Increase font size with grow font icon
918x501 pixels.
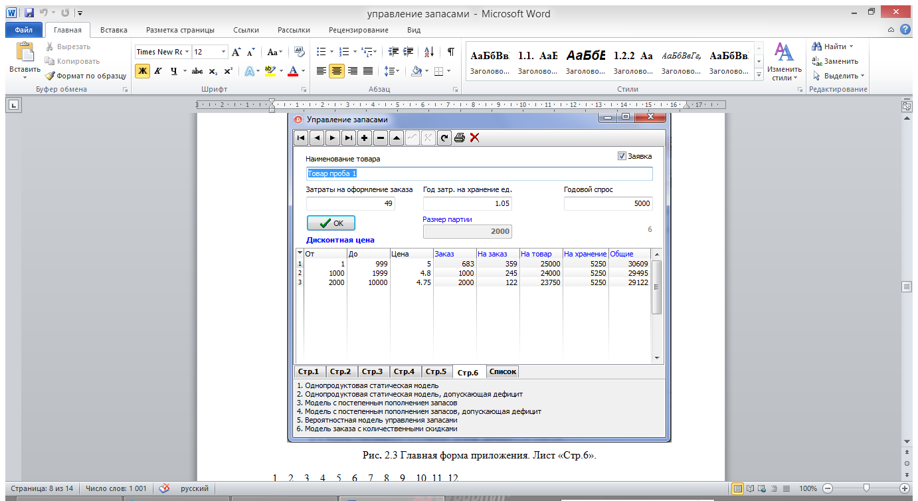[236, 52]
